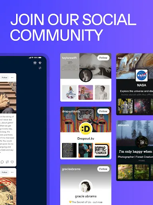
Task: Open taylorswift's pink middle thumbnail
Action: click(x=86, y=92)
